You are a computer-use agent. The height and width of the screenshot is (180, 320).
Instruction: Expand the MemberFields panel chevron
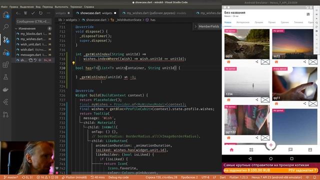click(x=195, y=26)
